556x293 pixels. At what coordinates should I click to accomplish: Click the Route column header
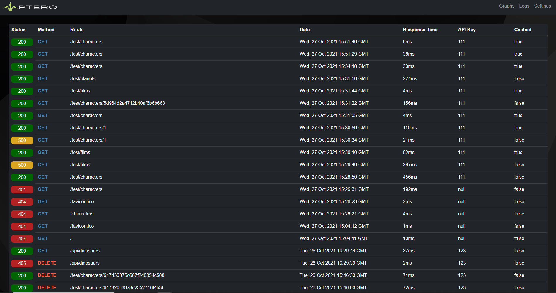click(77, 30)
